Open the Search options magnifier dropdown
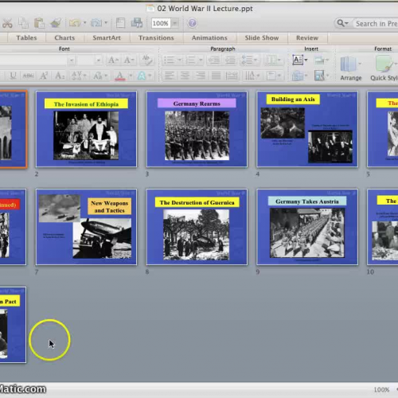 343,23
